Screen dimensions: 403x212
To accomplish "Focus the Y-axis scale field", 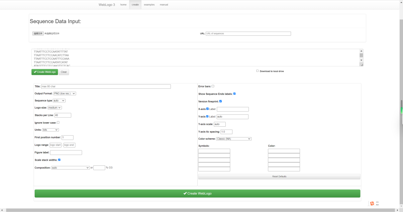I will click(x=220, y=124).
